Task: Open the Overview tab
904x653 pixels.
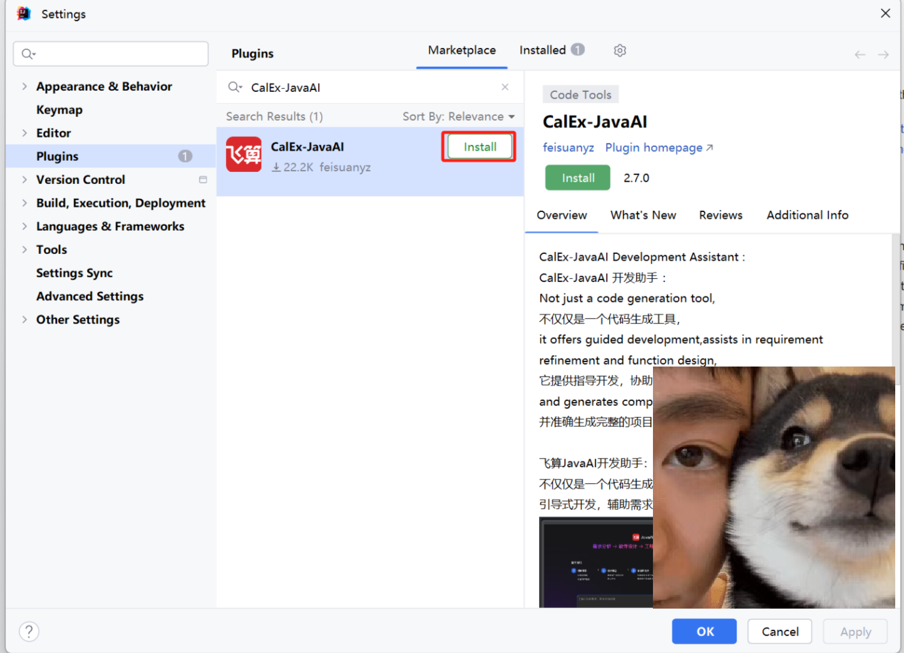Action: pyautogui.click(x=562, y=215)
